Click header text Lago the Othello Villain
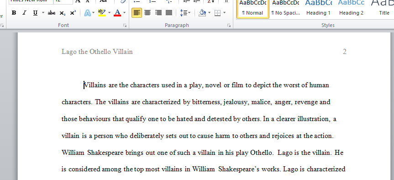The height and width of the screenshot is (180, 394). [97, 52]
